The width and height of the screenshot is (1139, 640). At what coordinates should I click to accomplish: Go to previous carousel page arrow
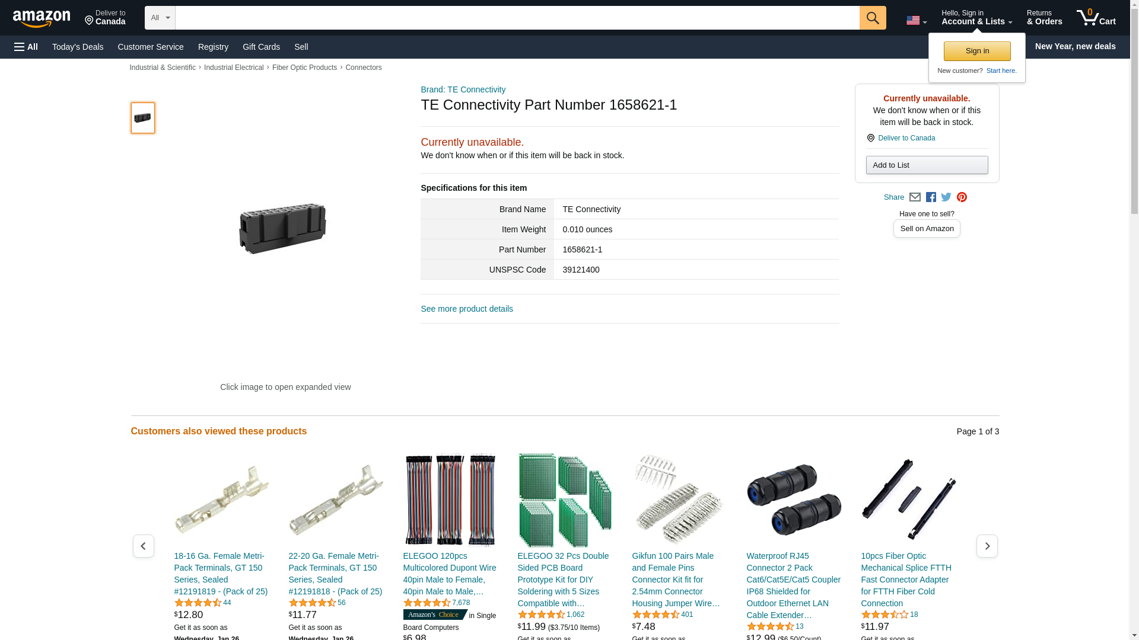143,546
